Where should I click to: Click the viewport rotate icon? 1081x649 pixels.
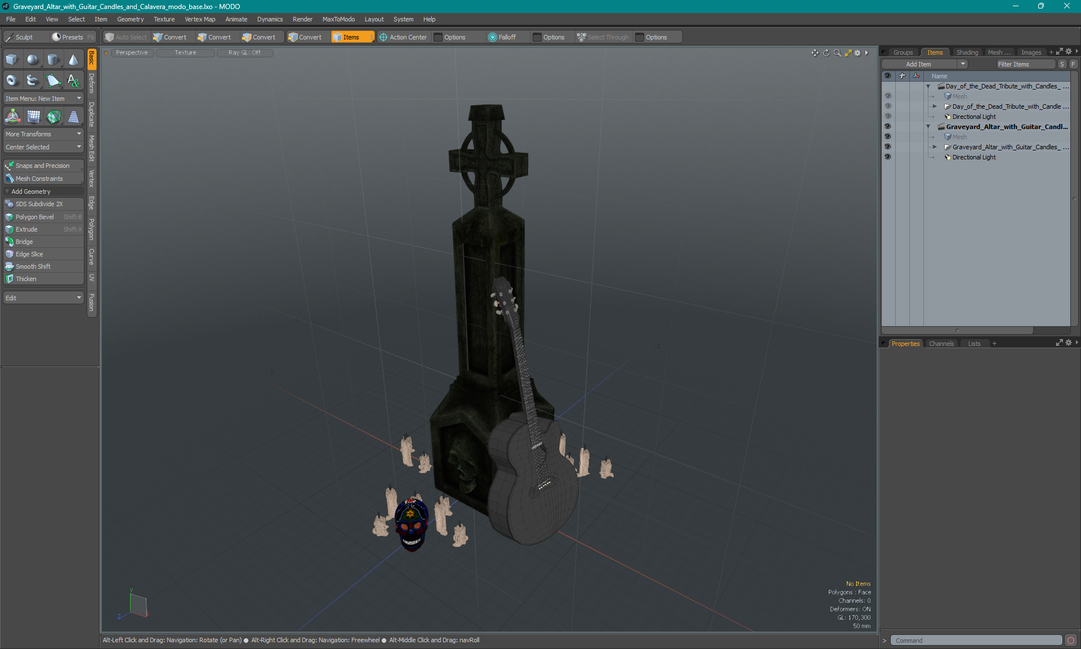(x=826, y=53)
